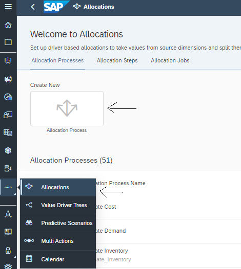Viewport: 241px width, 269px height.
Task: Choose Multi Actions in the flyout menu
Action: coord(58,241)
